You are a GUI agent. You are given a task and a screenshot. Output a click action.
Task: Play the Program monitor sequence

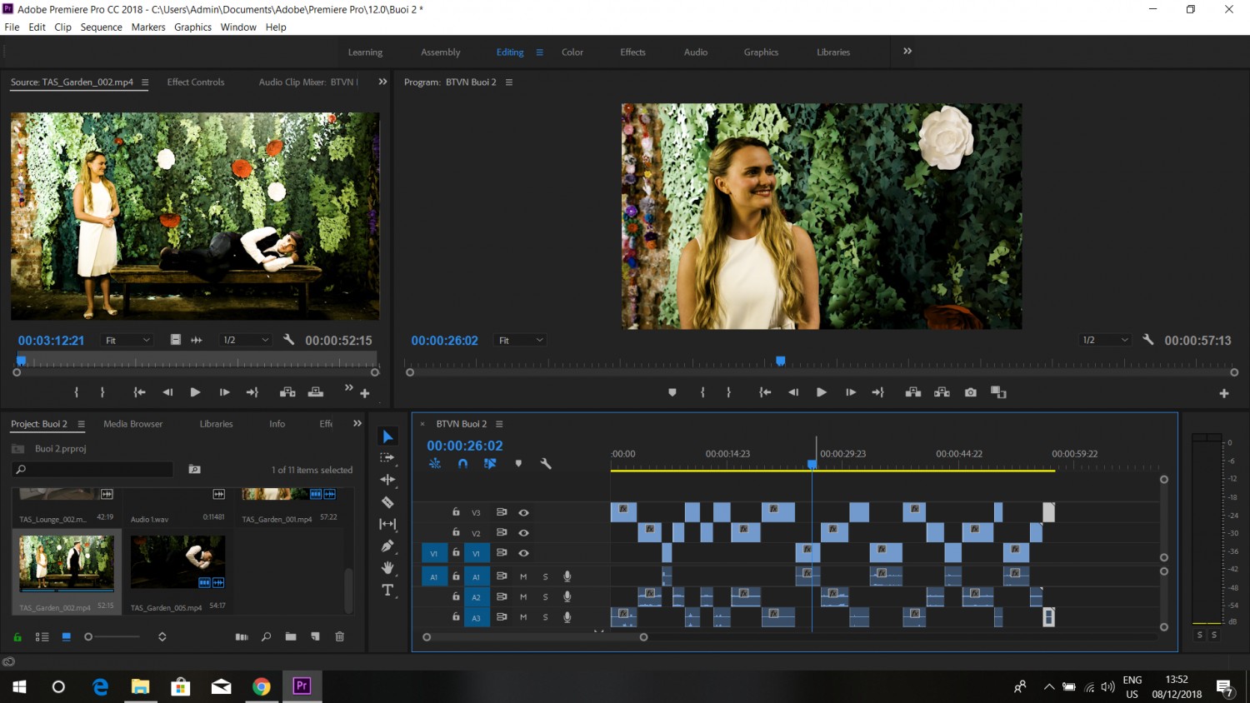point(822,392)
